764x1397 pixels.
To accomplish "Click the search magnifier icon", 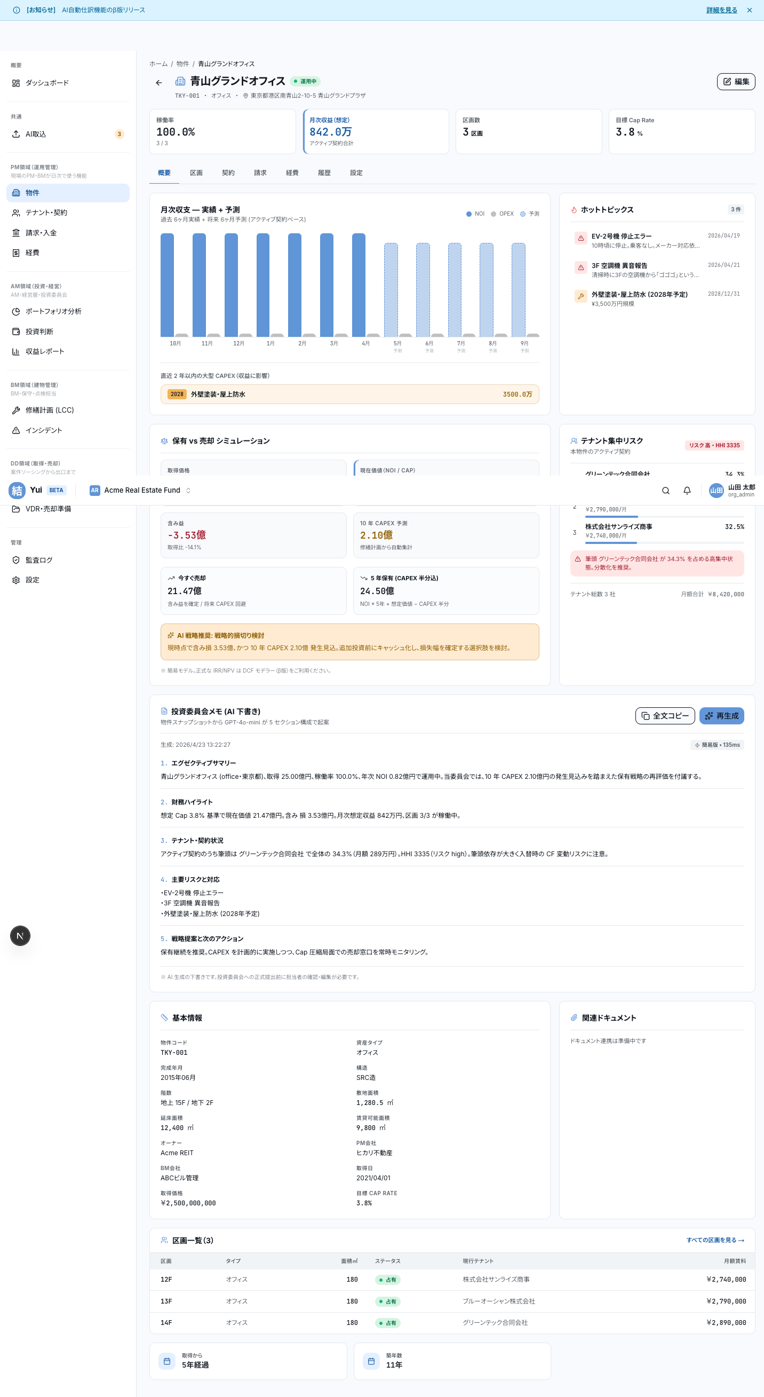I will [x=665, y=491].
